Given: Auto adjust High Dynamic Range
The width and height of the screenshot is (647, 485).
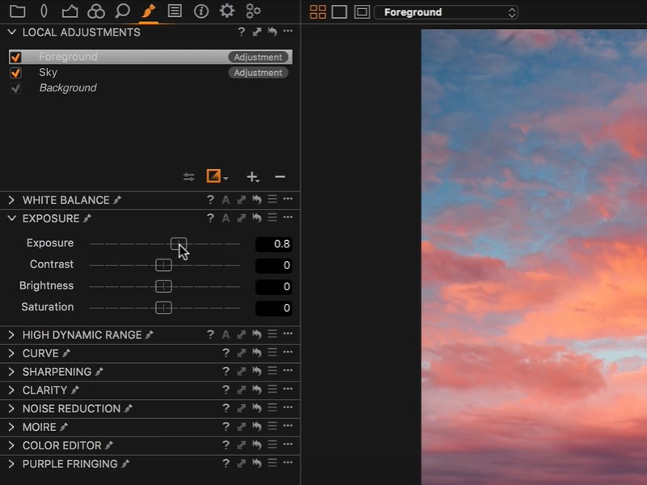Looking at the screenshot, I should [x=226, y=335].
